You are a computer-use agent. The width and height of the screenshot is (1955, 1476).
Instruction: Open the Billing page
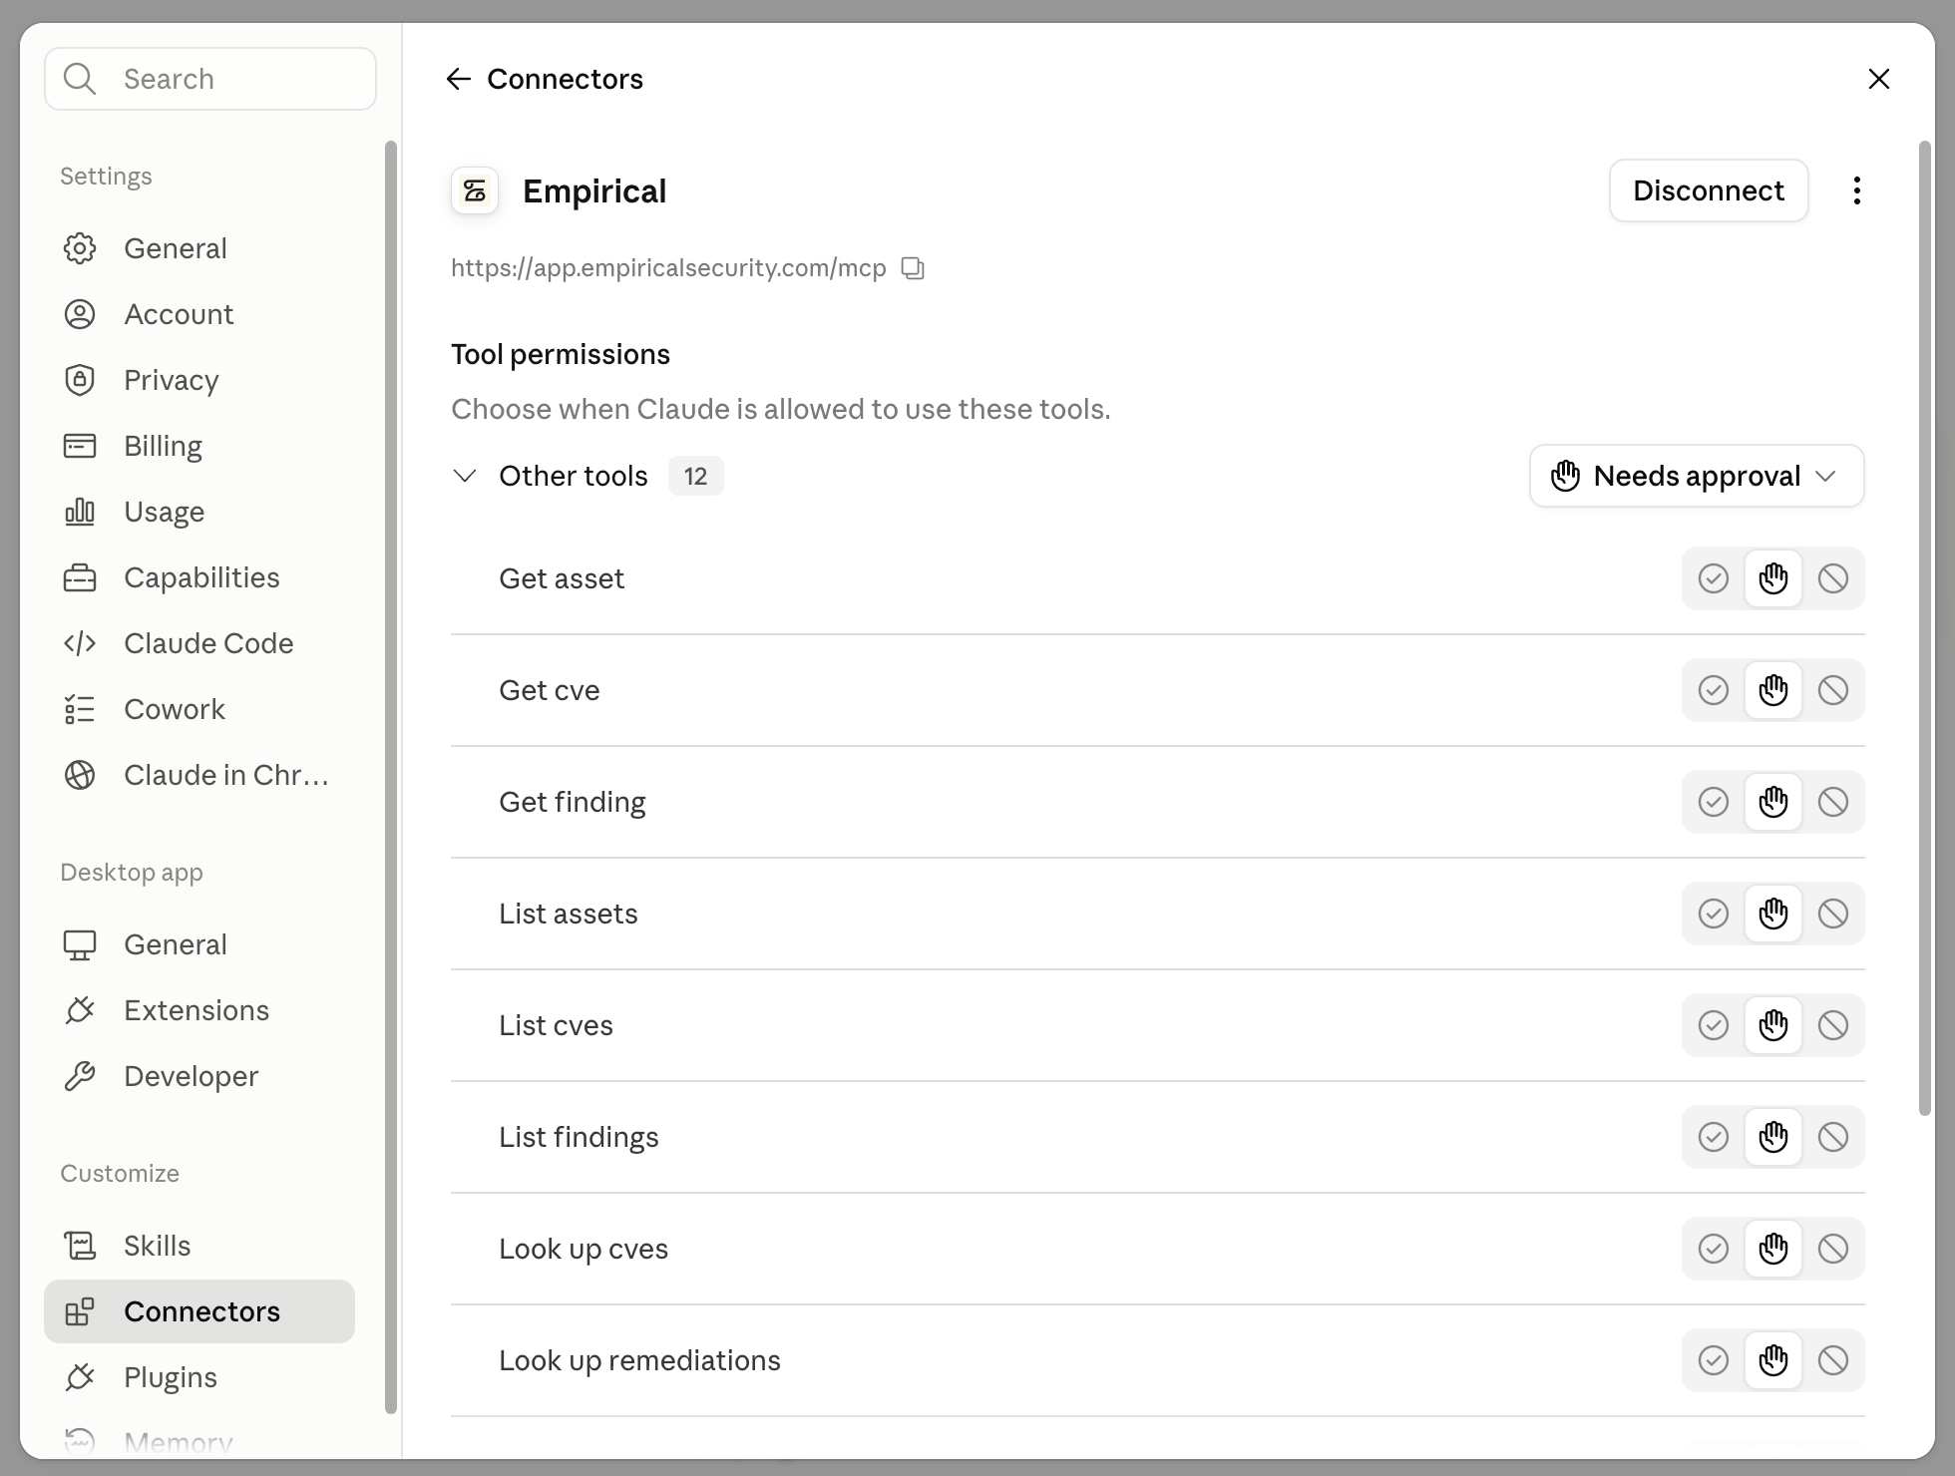(199, 446)
